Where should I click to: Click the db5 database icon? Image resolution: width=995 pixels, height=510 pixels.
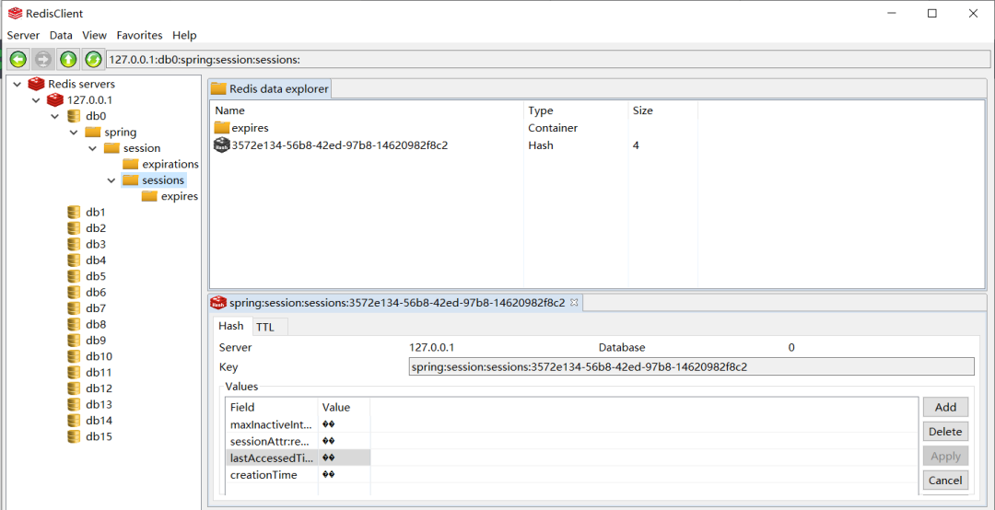click(x=75, y=276)
